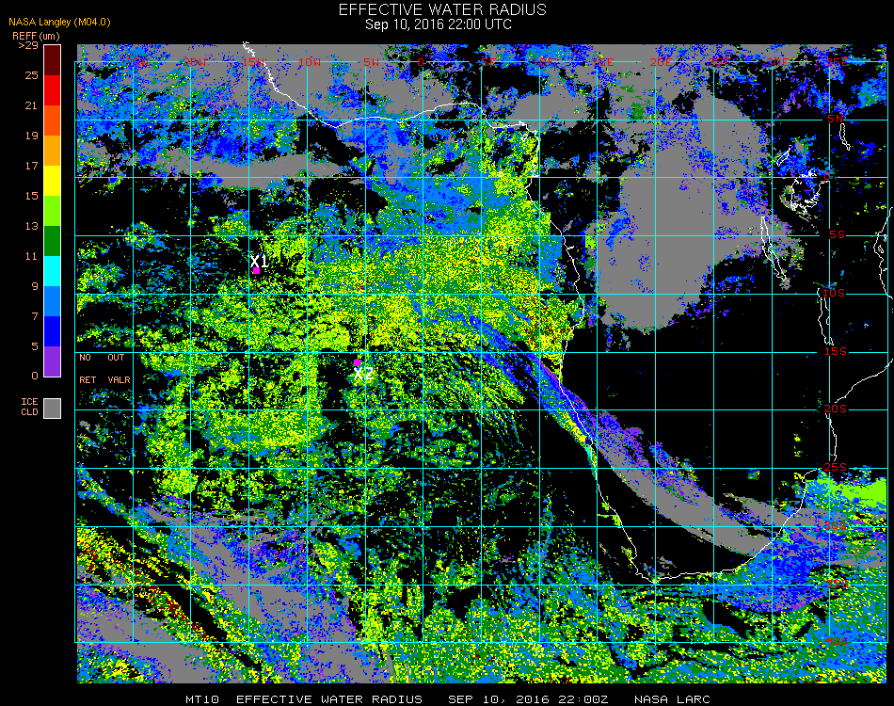Image resolution: width=894 pixels, height=706 pixels.
Task: Click the 'MT10' text in the footer
Action: click(x=202, y=699)
